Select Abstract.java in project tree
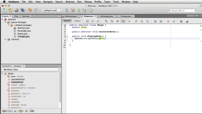The image size is (202, 114). (23, 28)
